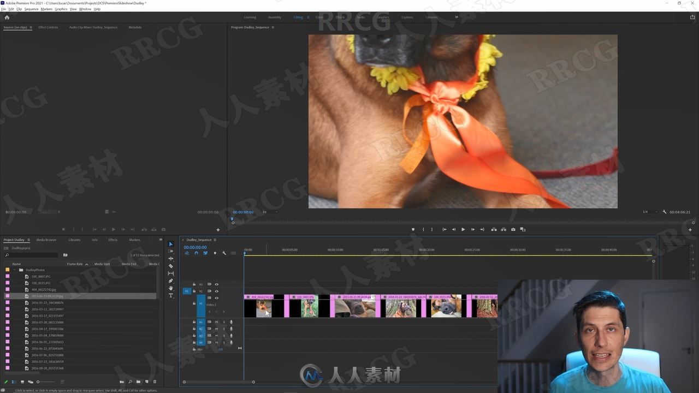Click Program monitor Play button
Image resolution: width=699 pixels, height=393 pixels.
(463, 229)
